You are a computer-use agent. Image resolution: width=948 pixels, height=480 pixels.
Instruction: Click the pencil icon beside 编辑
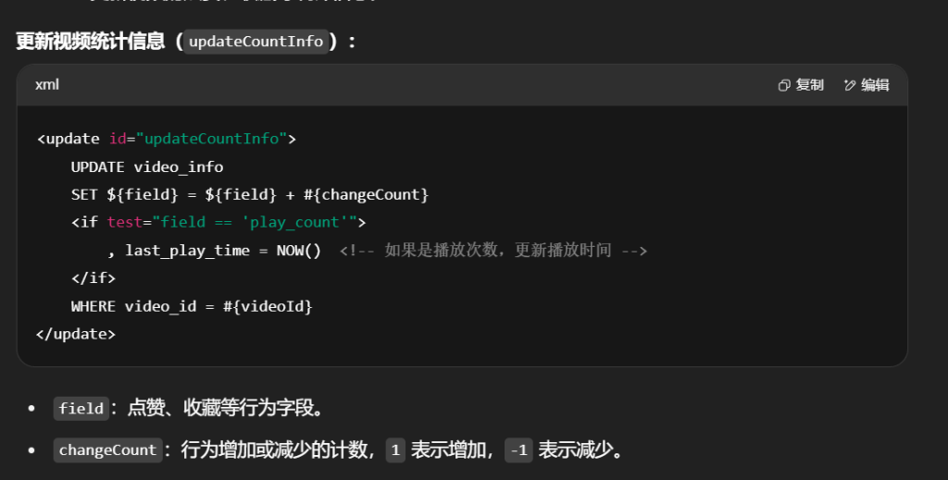click(x=850, y=85)
